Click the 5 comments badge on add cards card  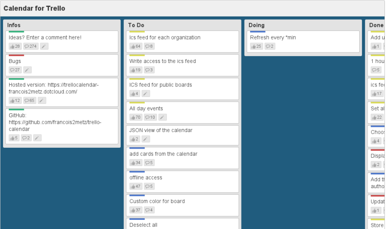pos(149,163)
